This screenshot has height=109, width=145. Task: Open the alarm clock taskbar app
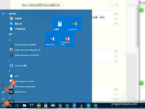coord(32,106)
